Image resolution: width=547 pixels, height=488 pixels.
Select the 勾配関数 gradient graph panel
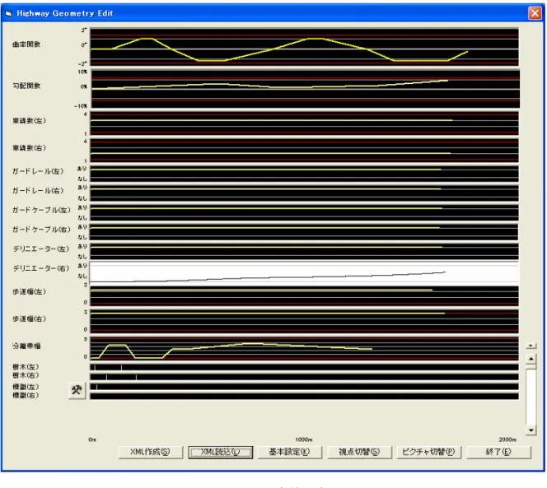306,89
